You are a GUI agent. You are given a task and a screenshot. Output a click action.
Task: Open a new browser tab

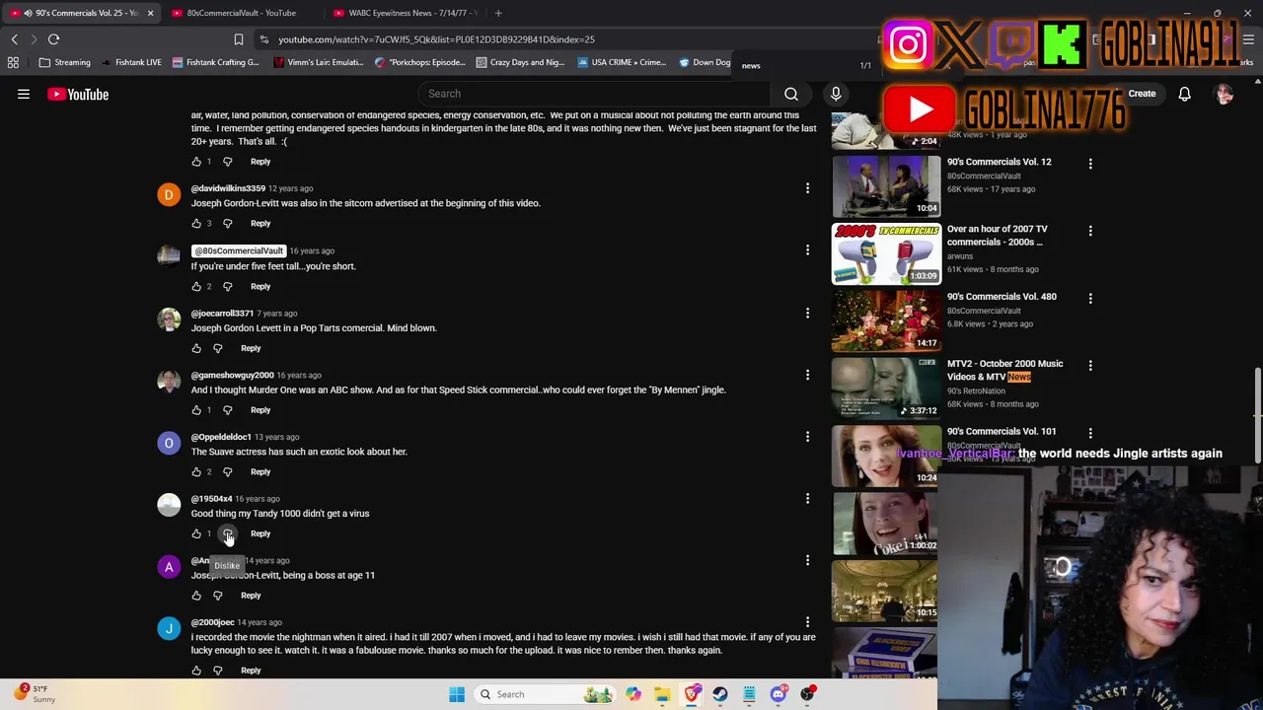coord(498,13)
